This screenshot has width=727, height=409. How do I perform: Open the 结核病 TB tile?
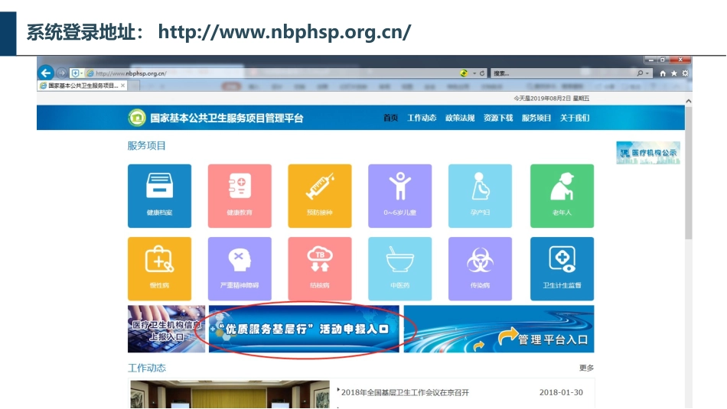320,268
